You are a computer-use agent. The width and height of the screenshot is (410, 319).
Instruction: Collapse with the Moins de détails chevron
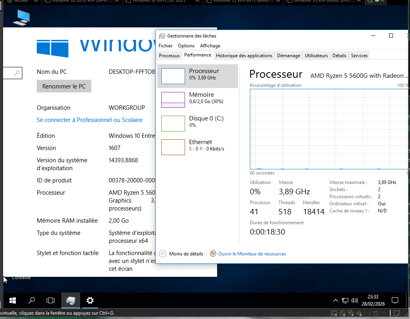(x=162, y=254)
